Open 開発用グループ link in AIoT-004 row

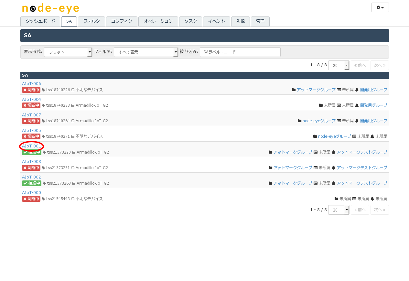(x=374, y=105)
